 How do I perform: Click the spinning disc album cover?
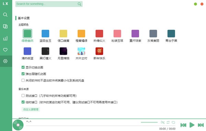(x=18, y=125)
